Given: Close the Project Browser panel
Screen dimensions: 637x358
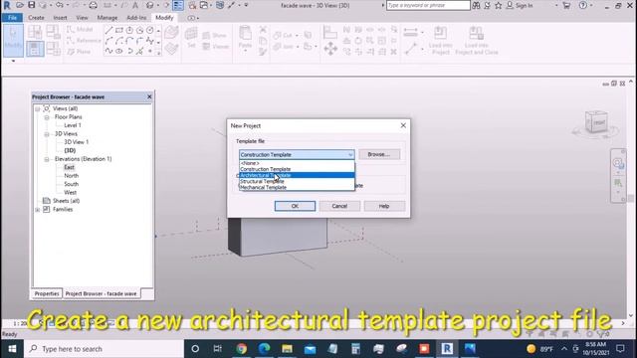Looking at the screenshot, I should [149, 96].
